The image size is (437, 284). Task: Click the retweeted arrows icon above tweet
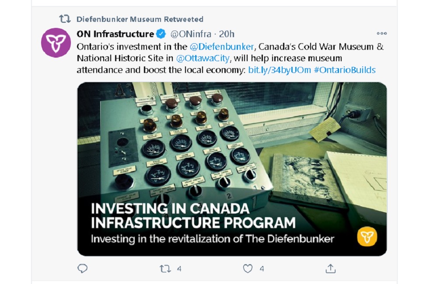click(65, 19)
